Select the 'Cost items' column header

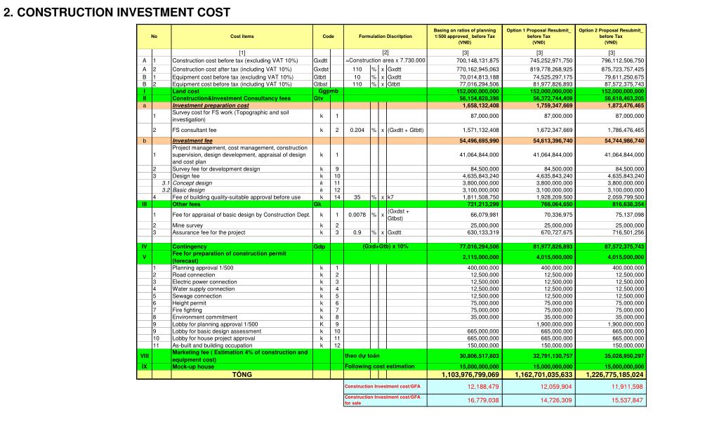[x=242, y=37]
